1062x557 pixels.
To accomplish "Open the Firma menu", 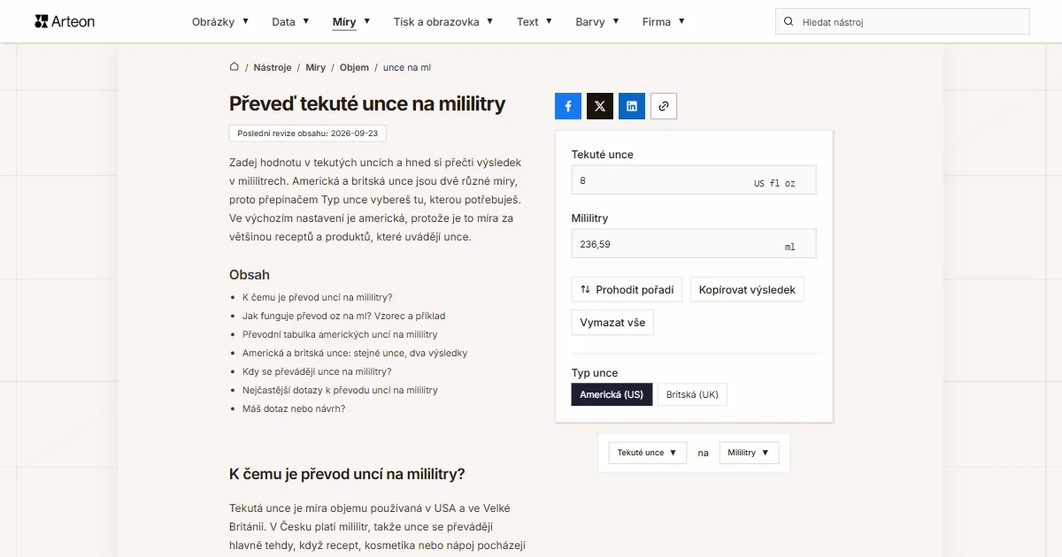I will click(x=664, y=21).
